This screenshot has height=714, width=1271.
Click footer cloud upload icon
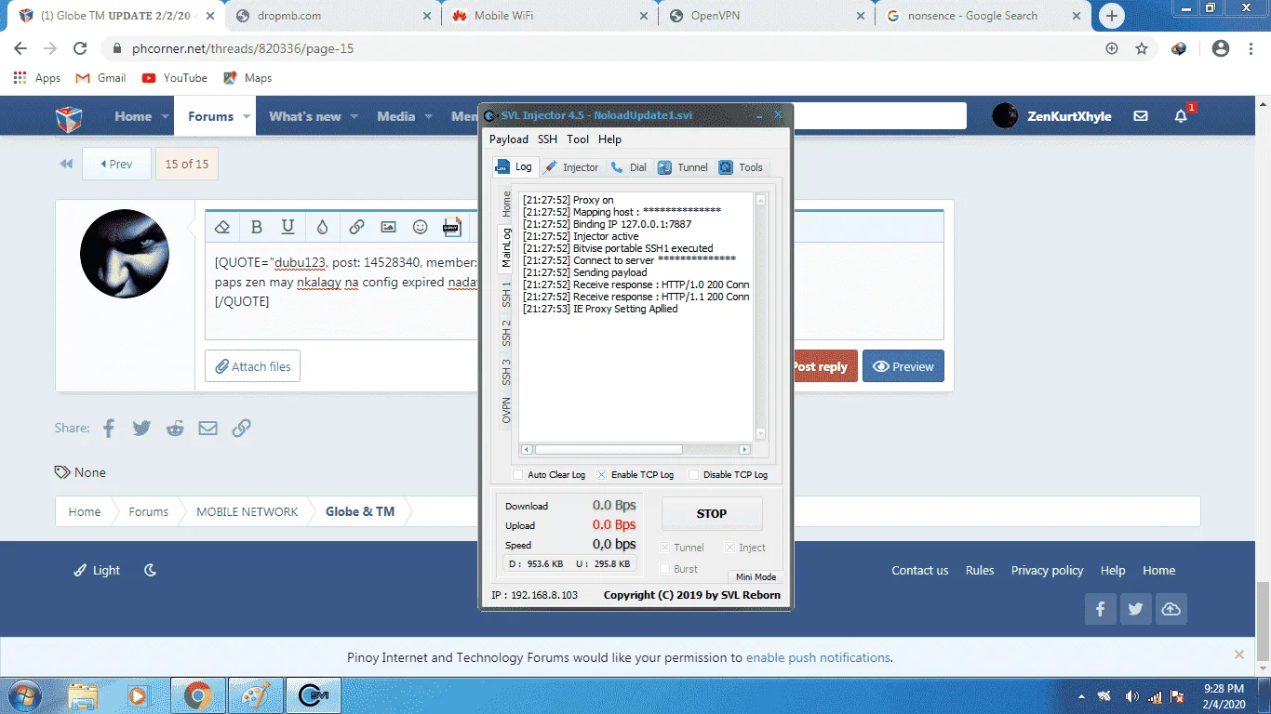(1171, 609)
